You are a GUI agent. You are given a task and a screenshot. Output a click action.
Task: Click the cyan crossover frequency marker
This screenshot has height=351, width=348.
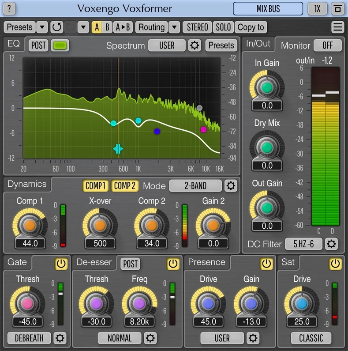118,149
